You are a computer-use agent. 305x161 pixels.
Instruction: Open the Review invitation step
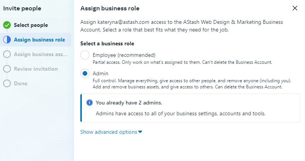[36, 69]
